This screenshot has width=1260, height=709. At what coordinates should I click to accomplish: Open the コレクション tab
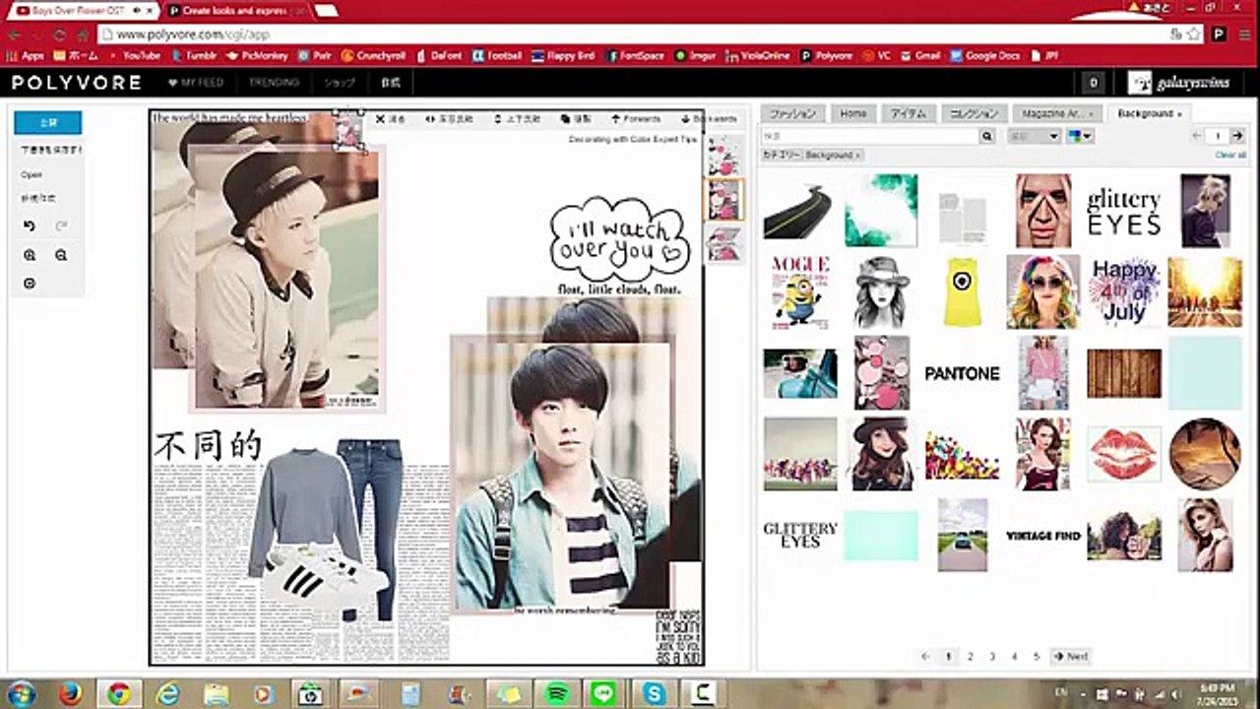pyautogui.click(x=974, y=113)
